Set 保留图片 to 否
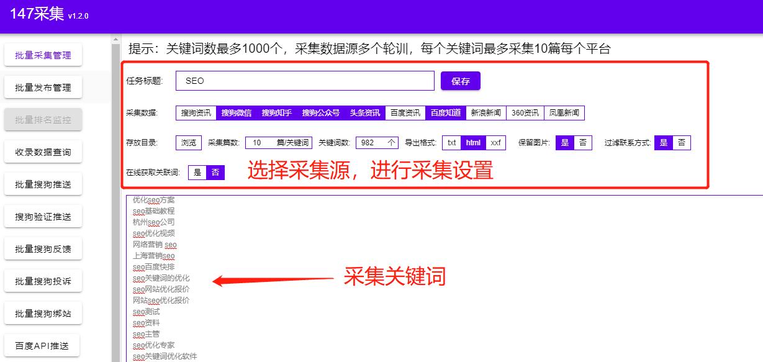The width and height of the screenshot is (763, 362). (582, 142)
